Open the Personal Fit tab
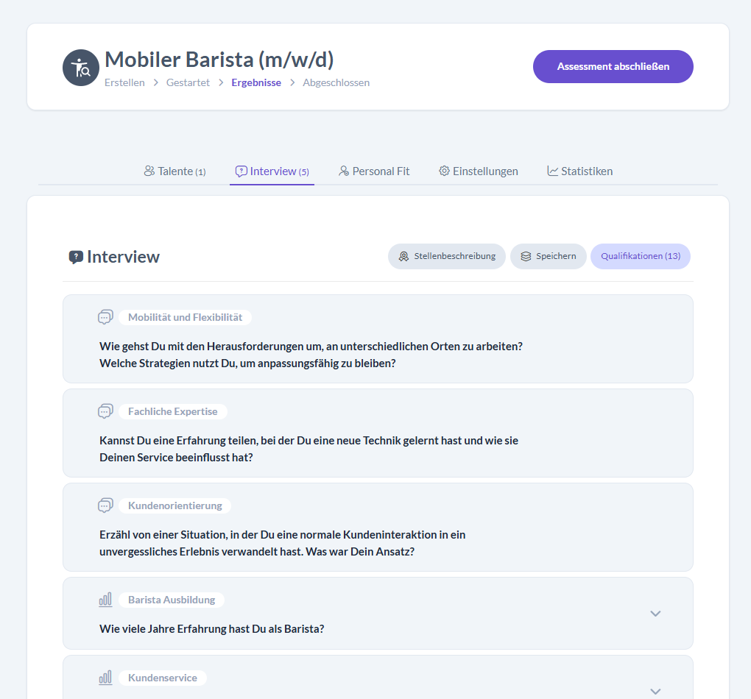This screenshot has width=751, height=699. pyautogui.click(x=374, y=171)
